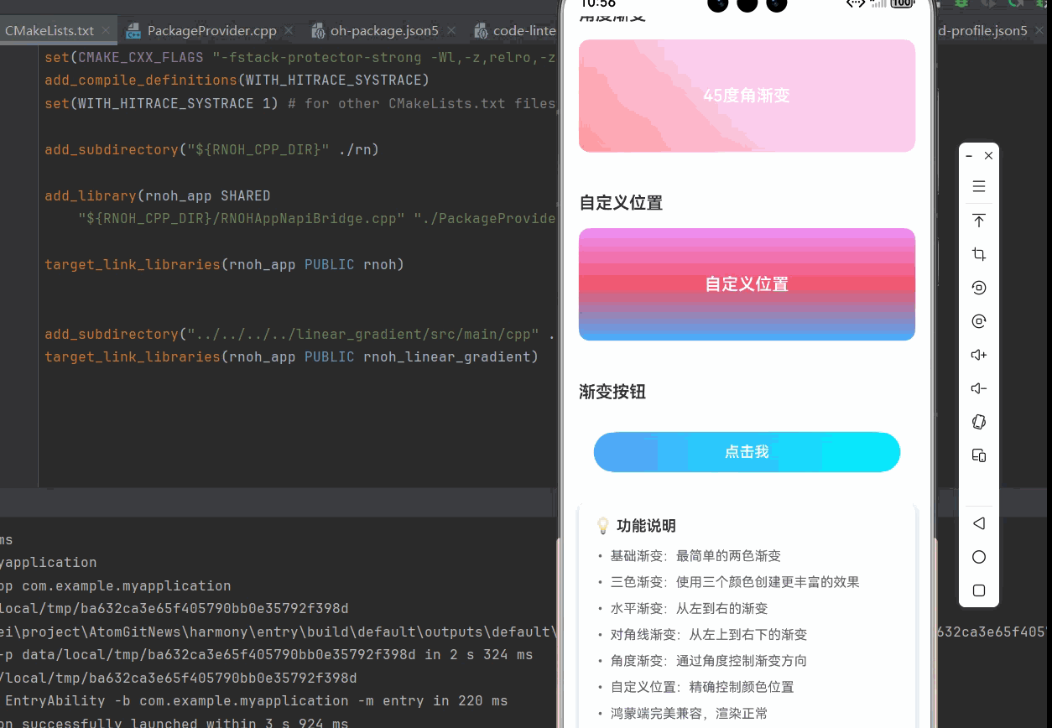1052x728 pixels.
Task: Click the upload-to-top arrow icon
Action: pyautogui.click(x=979, y=221)
